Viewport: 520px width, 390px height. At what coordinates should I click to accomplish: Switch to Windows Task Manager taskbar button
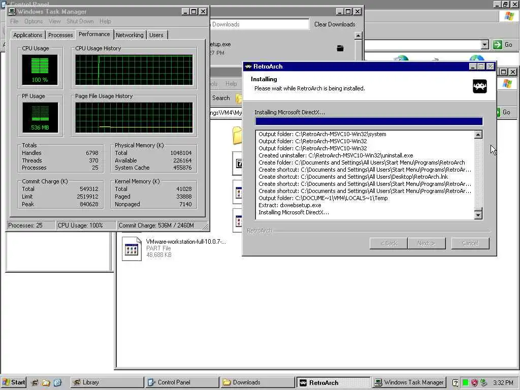[x=409, y=382]
